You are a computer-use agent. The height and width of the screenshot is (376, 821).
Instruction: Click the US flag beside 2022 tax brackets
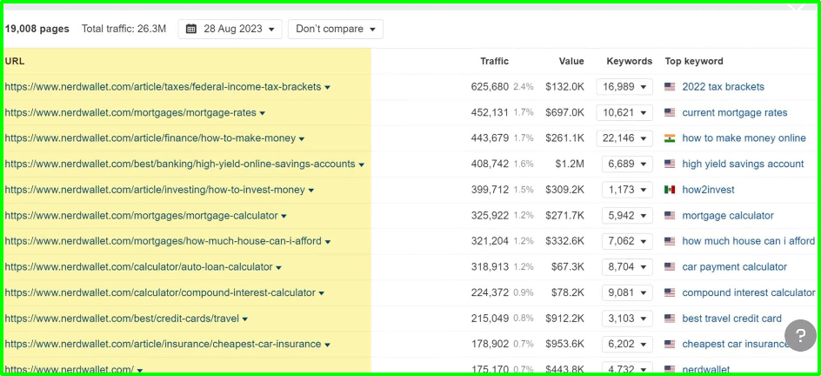[x=670, y=87]
